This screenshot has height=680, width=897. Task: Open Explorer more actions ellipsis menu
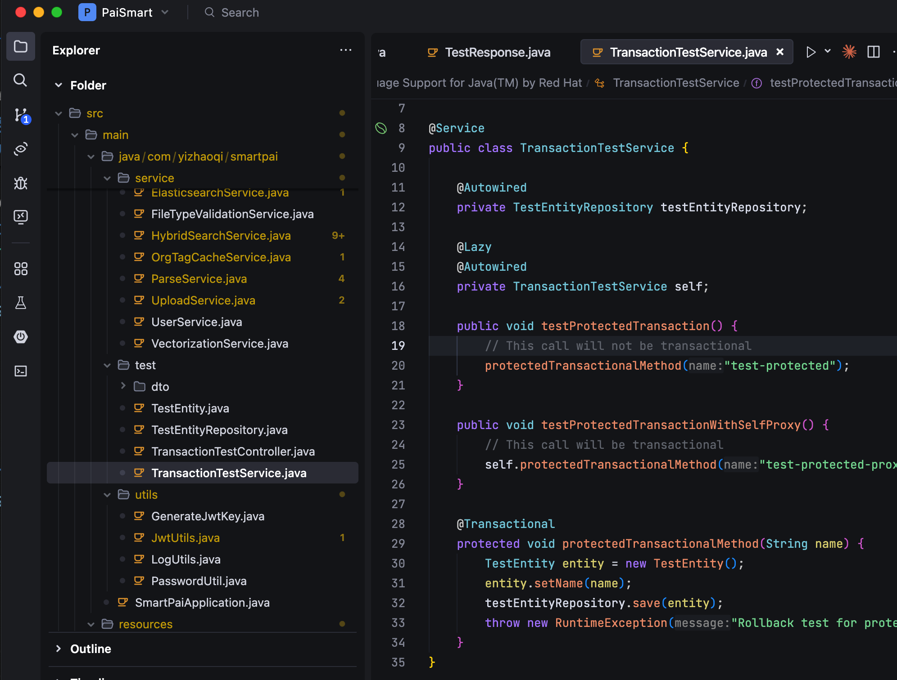pos(345,50)
